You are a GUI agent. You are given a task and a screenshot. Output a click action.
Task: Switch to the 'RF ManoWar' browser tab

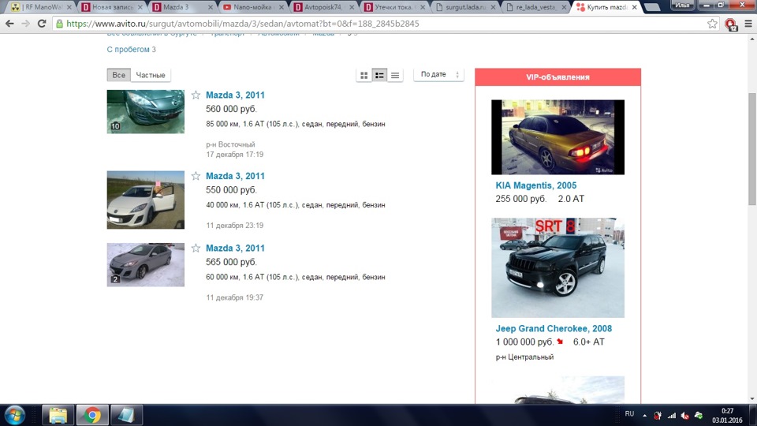click(42, 7)
